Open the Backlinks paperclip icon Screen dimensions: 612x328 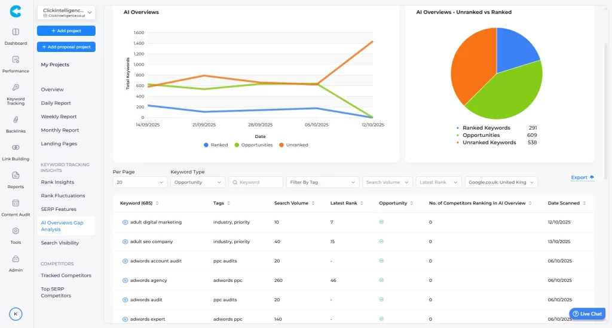pyautogui.click(x=16, y=119)
